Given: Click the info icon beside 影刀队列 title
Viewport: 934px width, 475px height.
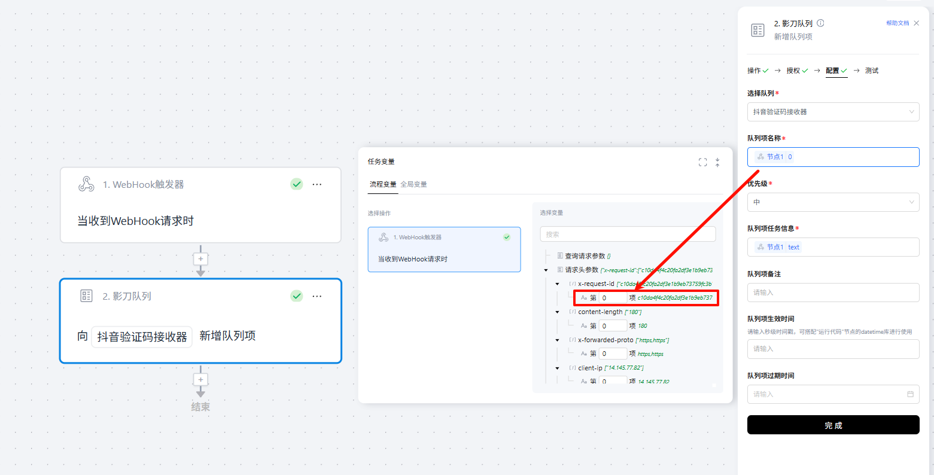Looking at the screenshot, I should click(820, 23).
